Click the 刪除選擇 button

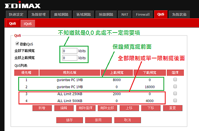tap(86, 108)
